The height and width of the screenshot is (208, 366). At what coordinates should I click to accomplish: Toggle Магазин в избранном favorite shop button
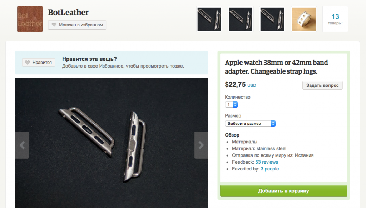pyautogui.click(x=77, y=25)
